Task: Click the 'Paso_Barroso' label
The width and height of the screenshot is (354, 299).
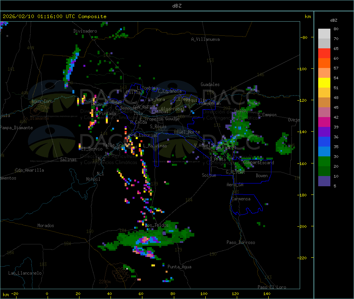Action: pos(241,242)
